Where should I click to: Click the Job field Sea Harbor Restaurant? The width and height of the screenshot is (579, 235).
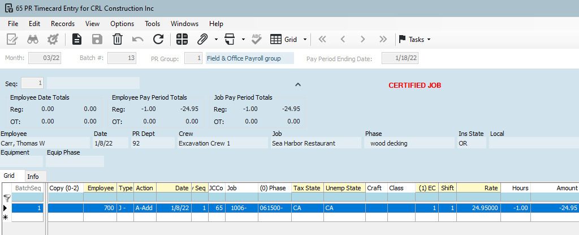(x=316, y=143)
